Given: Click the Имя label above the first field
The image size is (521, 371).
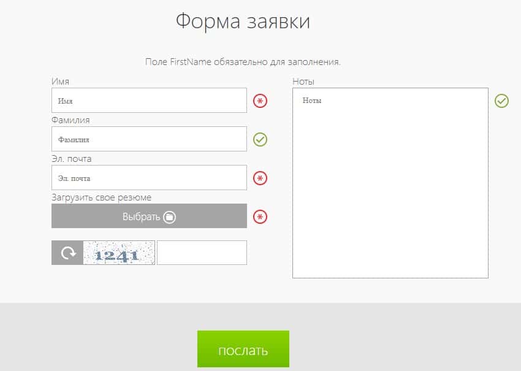Looking at the screenshot, I should (x=61, y=82).
